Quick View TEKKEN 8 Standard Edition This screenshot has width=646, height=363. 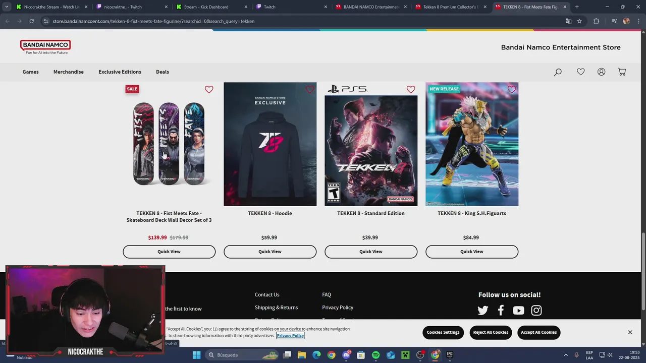(x=371, y=252)
